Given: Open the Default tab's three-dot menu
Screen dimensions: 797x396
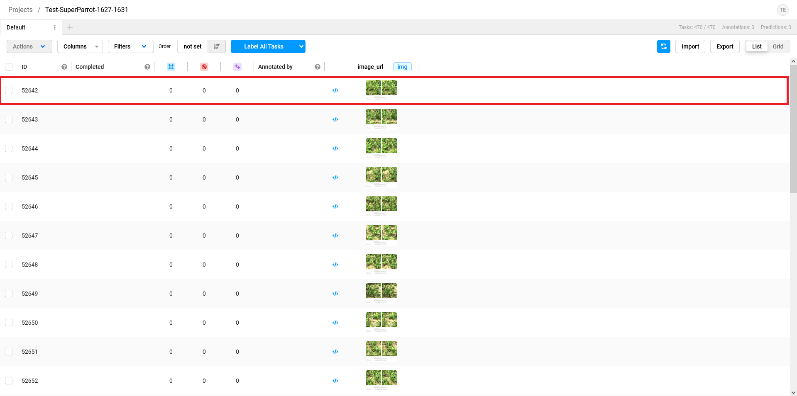Looking at the screenshot, I should pos(55,27).
